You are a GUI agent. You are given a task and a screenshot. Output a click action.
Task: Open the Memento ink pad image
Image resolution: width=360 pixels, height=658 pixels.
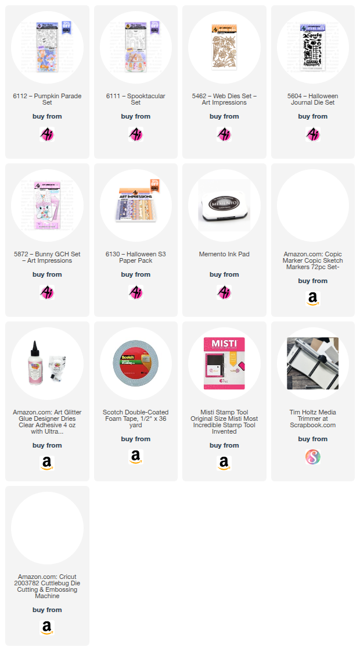pos(224,205)
